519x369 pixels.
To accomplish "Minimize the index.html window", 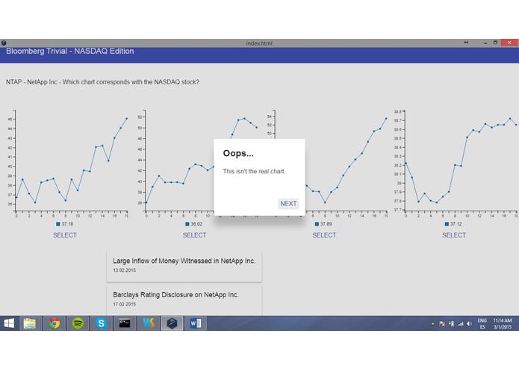I will coord(485,43).
